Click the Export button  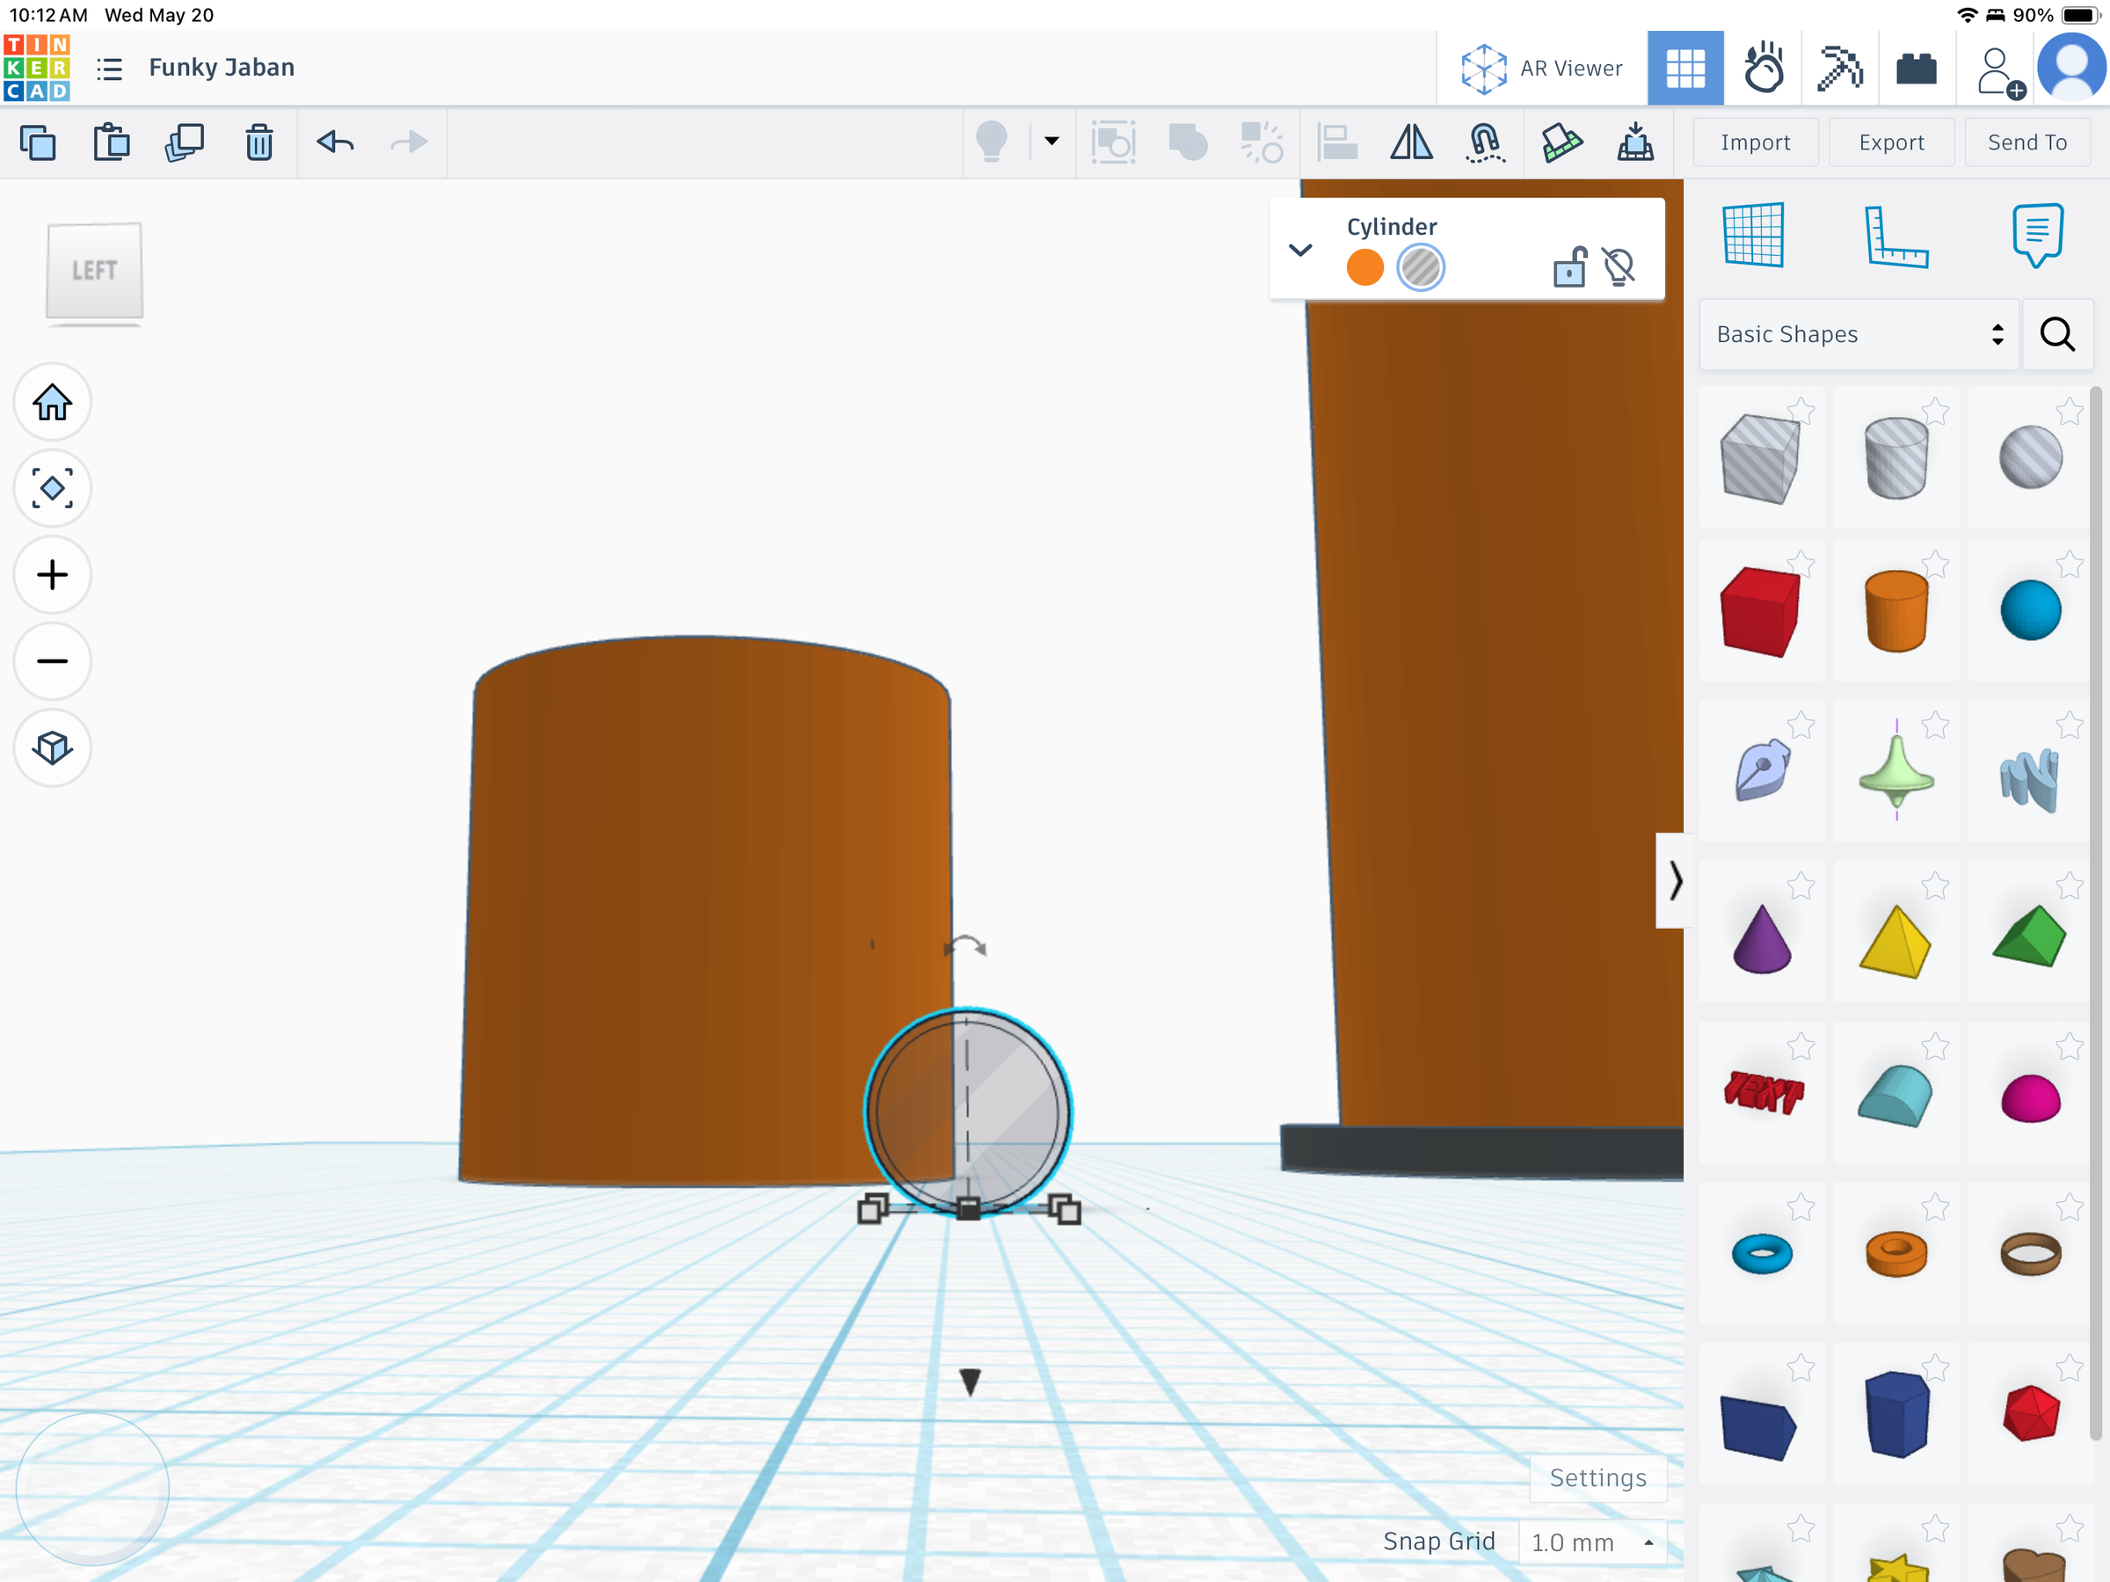tap(1892, 142)
